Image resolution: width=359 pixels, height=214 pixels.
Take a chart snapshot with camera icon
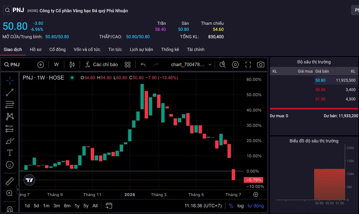261,65
